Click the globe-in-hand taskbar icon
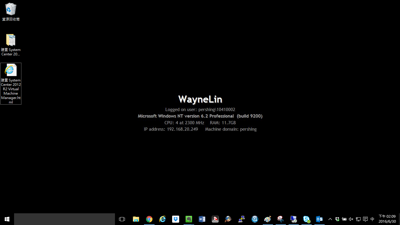This screenshot has height=225, width=400. coord(228,219)
